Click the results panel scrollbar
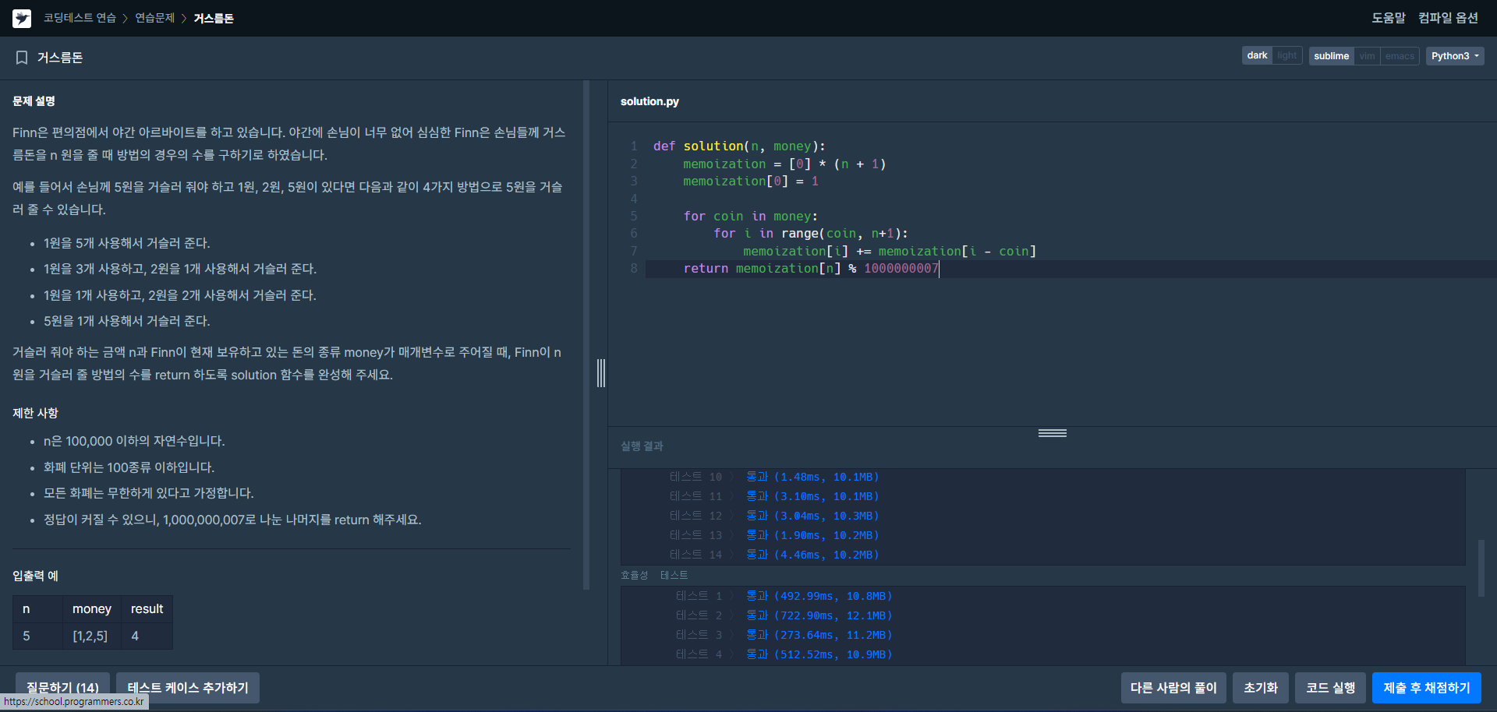This screenshot has width=1497, height=712. click(1481, 568)
